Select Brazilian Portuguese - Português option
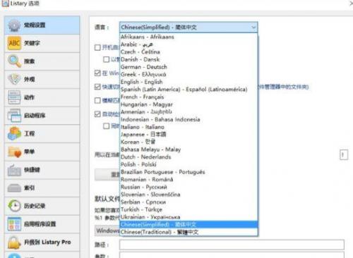Viewport: 353px width, 258px height. (x=189, y=172)
